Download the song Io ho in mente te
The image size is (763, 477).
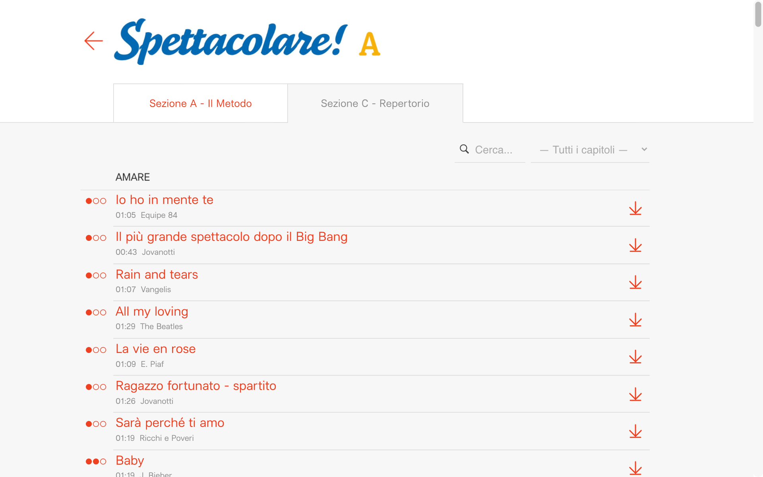click(x=635, y=208)
